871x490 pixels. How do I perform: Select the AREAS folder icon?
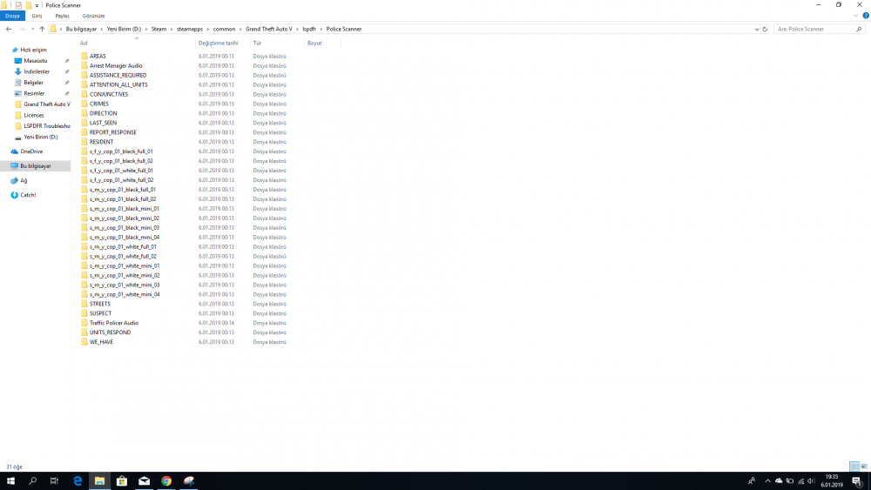click(x=84, y=56)
